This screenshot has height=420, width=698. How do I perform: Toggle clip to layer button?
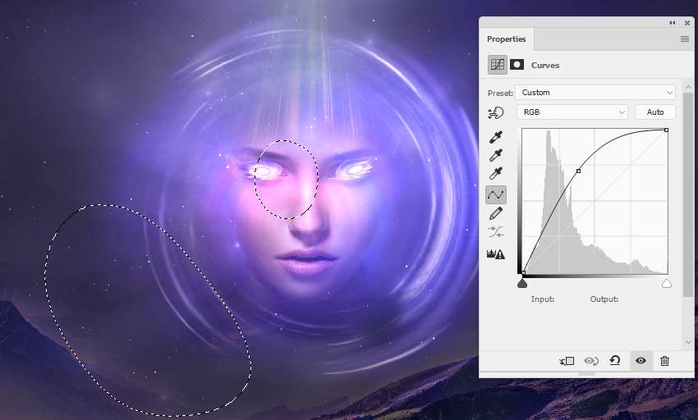tap(567, 361)
